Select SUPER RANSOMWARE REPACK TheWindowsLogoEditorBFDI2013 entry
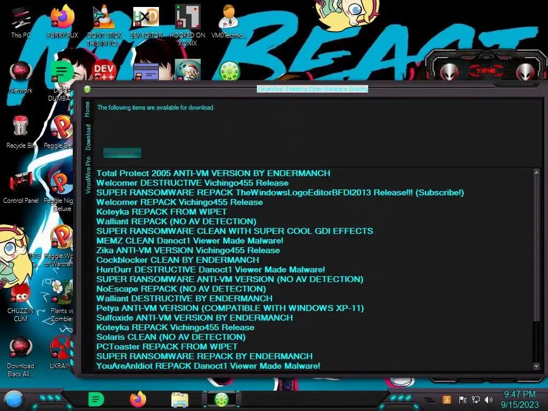Screen dimensions: 548x411 (x=280, y=193)
